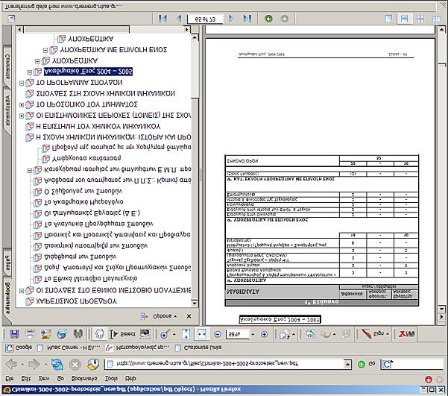448x396 pixels.
Task: Click the Email document toolbar icon
Action: click(x=45, y=333)
